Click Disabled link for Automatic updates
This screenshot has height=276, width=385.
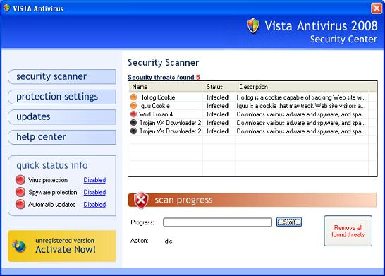click(94, 204)
